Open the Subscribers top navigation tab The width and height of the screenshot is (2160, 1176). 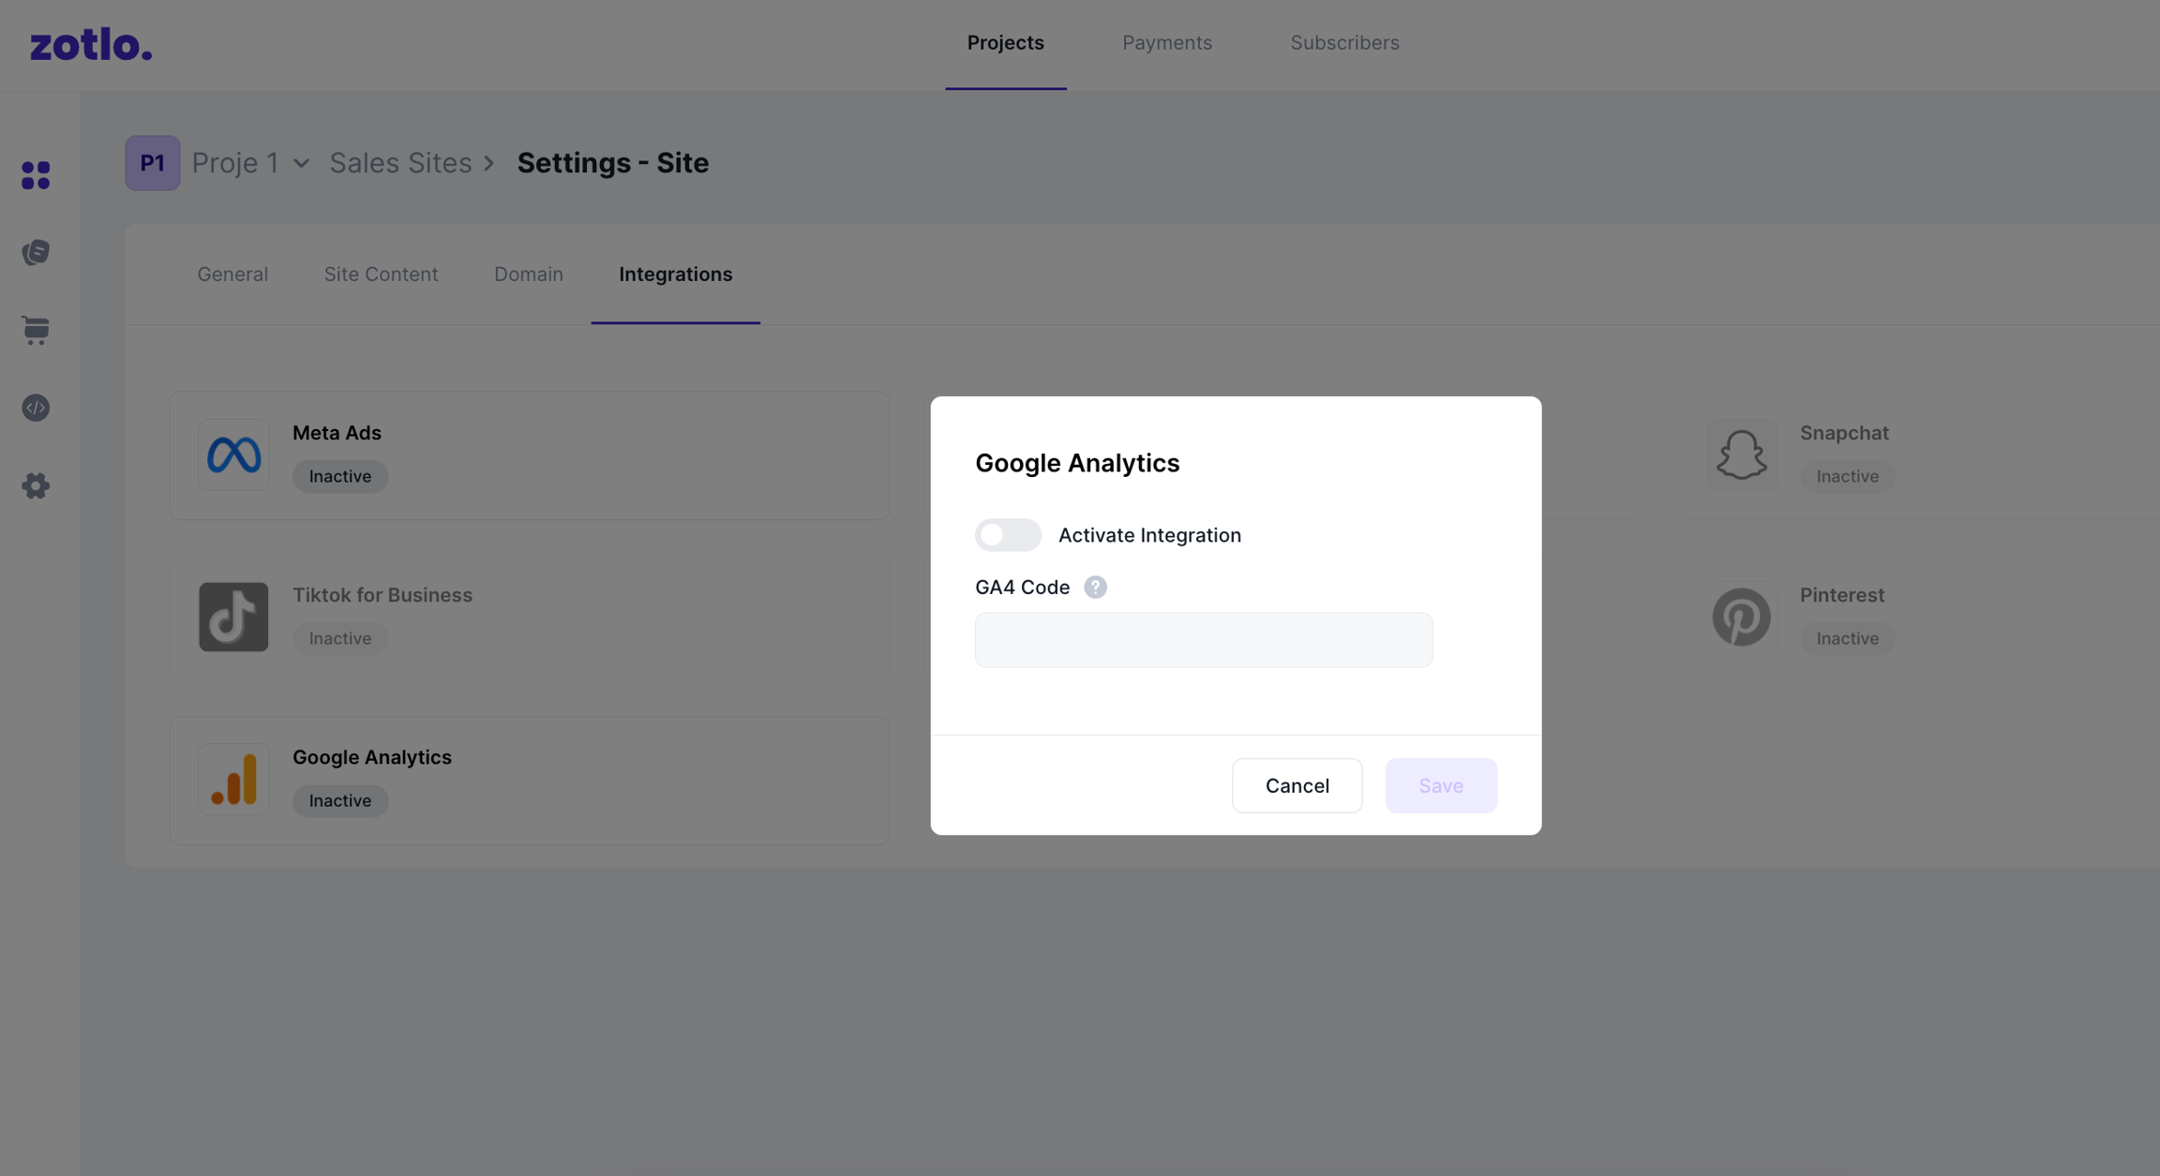1344,43
